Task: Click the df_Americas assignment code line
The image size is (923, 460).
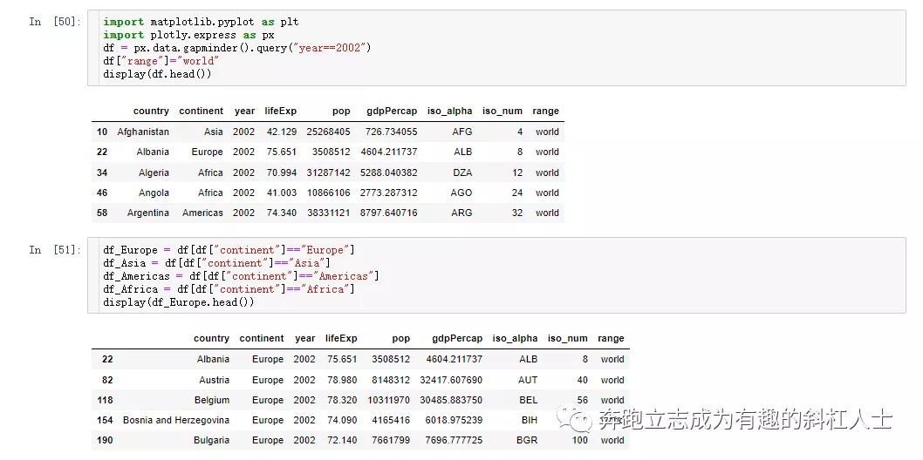Action: pos(241,275)
